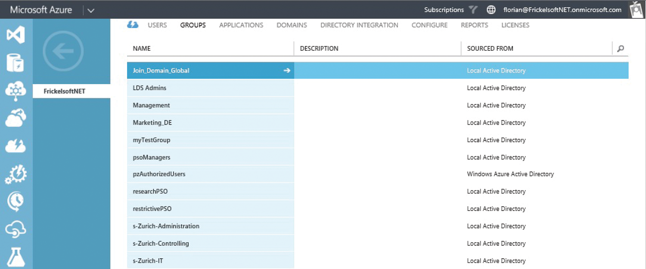
Task: Open Automation using the gears icon
Action: 16,174
